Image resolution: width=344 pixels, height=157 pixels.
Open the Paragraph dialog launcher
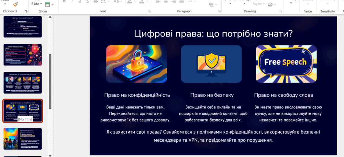pyautogui.click(x=219, y=11)
